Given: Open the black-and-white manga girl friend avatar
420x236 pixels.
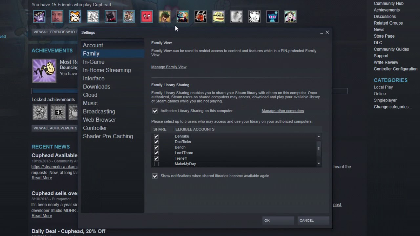Looking at the screenshot, I should pyautogui.click(x=254, y=17).
